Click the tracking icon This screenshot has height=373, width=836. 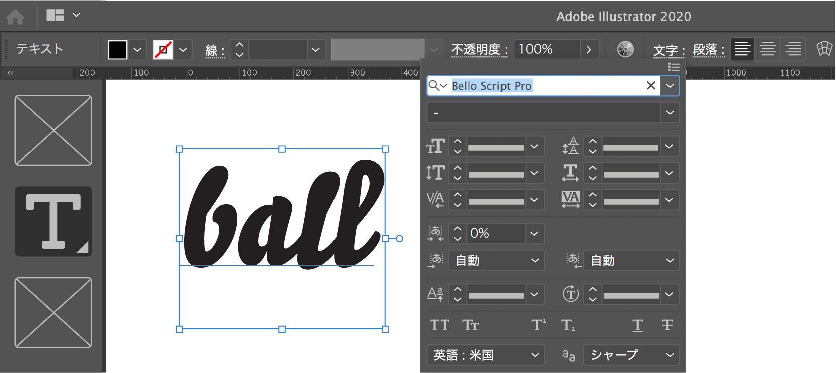click(571, 200)
